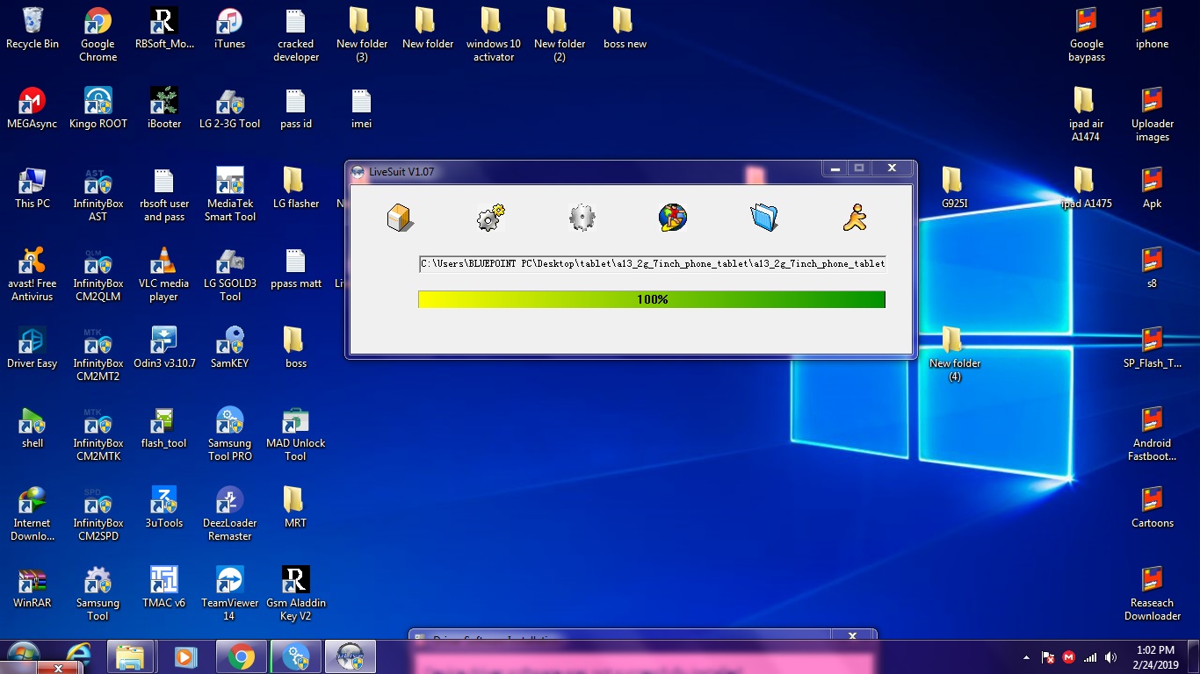Select the InfinityBox CM2QLM shortcut
This screenshot has height=674, width=1200.
pos(98,275)
